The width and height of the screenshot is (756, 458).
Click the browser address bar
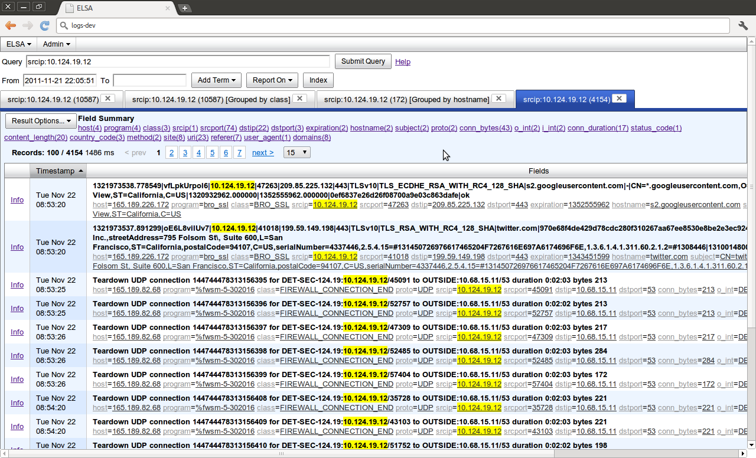point(393,25)
